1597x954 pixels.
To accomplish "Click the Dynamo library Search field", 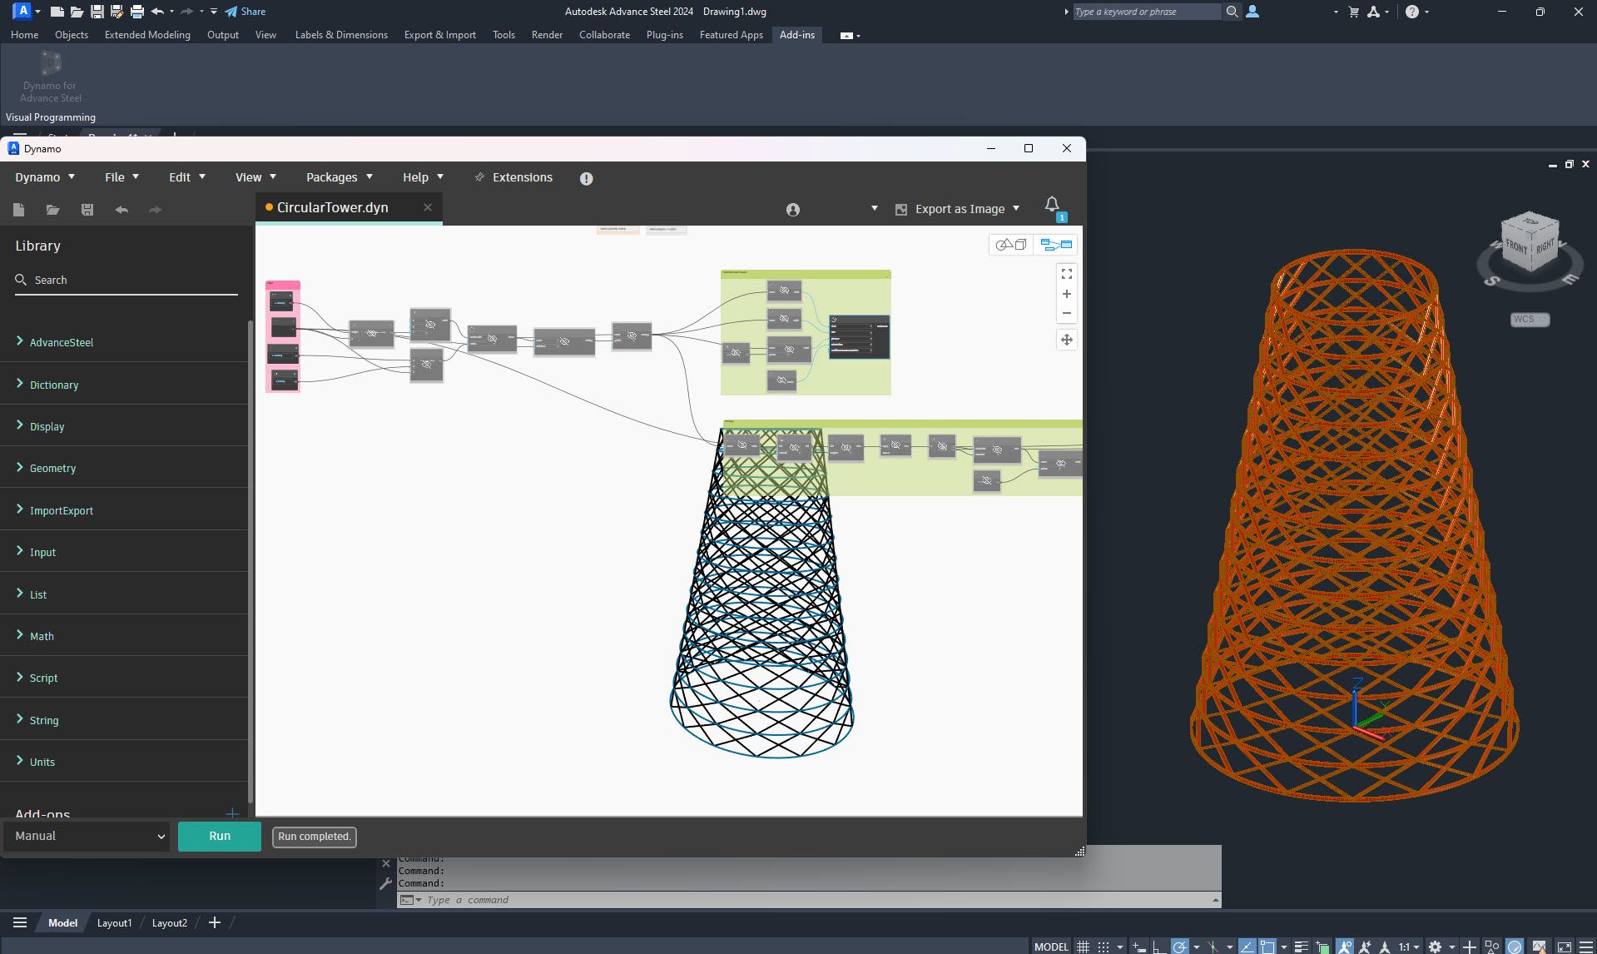I will 126,281.
